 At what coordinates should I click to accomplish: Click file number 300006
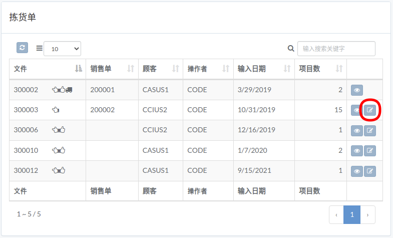26,130
